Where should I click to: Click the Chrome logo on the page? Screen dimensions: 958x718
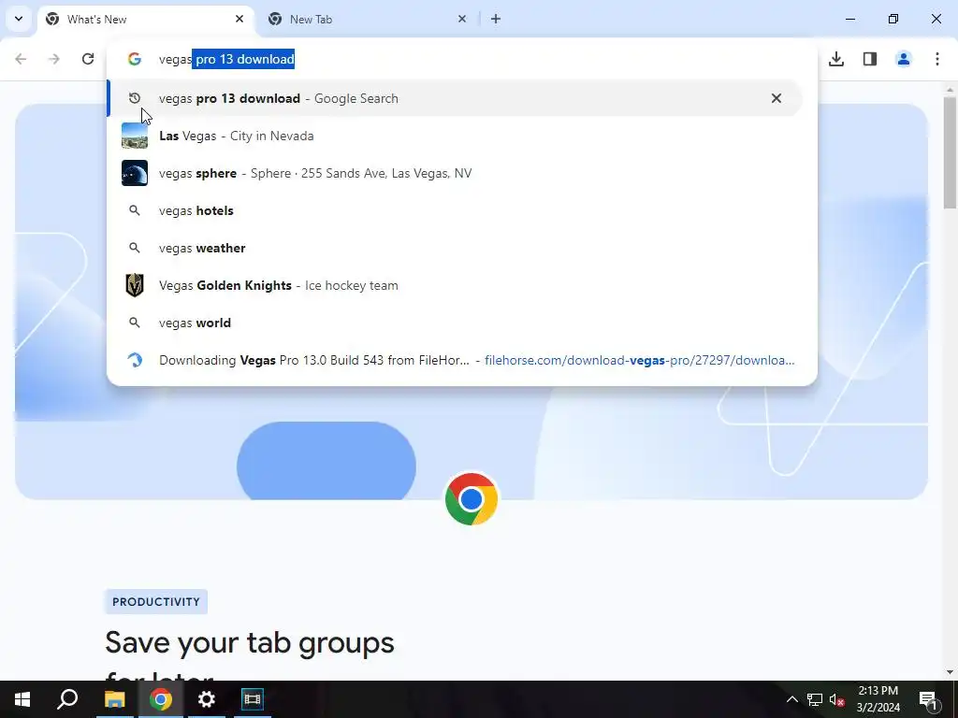[x=472, y=499]
